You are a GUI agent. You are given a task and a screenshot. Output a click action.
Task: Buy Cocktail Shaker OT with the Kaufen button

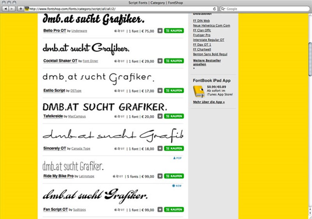(x=174, y=61)
